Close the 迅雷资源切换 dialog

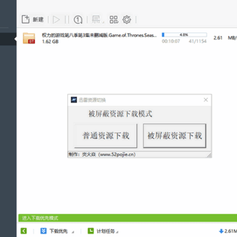[x=205, y=100]
